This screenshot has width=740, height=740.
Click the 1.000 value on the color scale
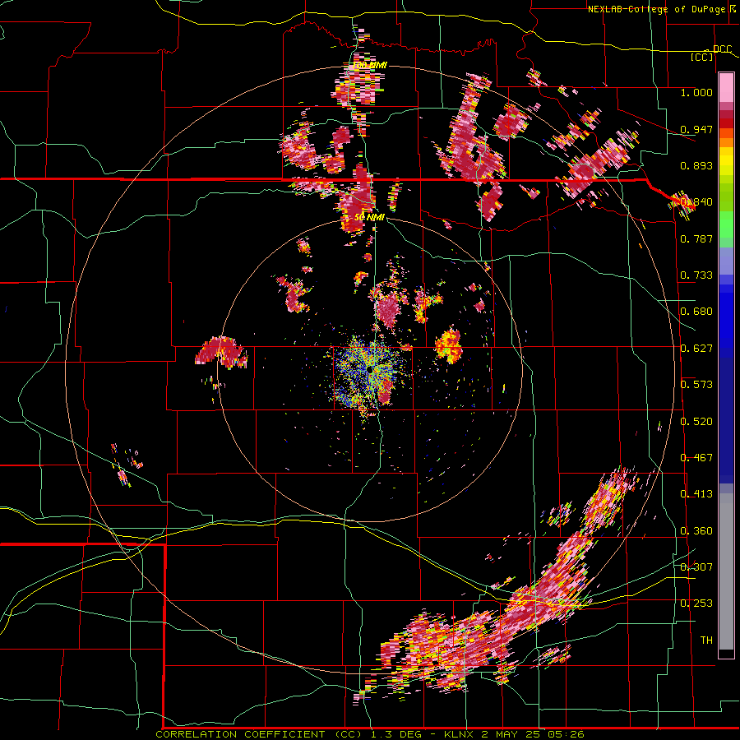pos(696,92)
